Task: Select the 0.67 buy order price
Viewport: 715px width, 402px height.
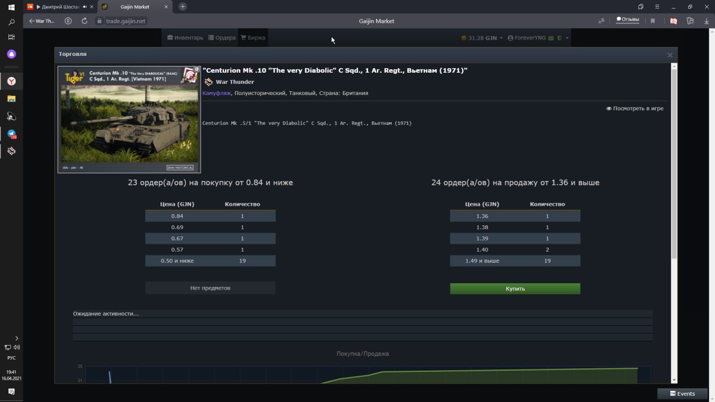Action: point(177,238)
